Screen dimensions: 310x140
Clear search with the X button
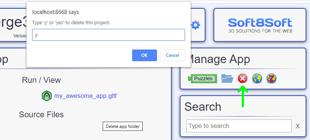pyautogui.click(x=298, y=126)
